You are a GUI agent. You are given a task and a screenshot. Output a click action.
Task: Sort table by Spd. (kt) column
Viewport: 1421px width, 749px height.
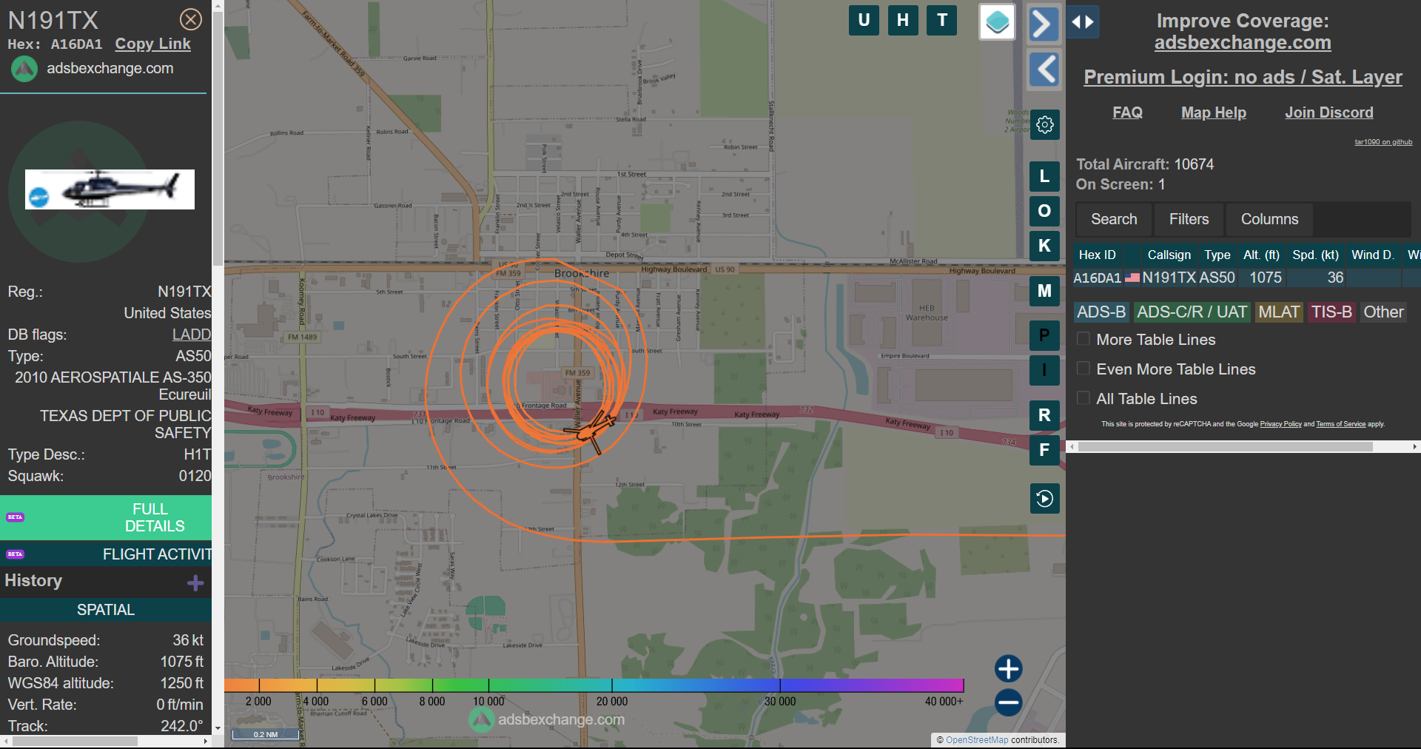1315,255
